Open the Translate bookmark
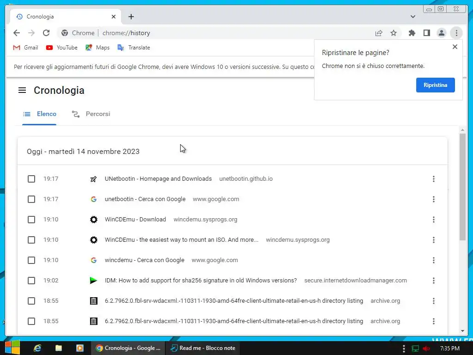The image size is (473, 355). pos(133,48)
